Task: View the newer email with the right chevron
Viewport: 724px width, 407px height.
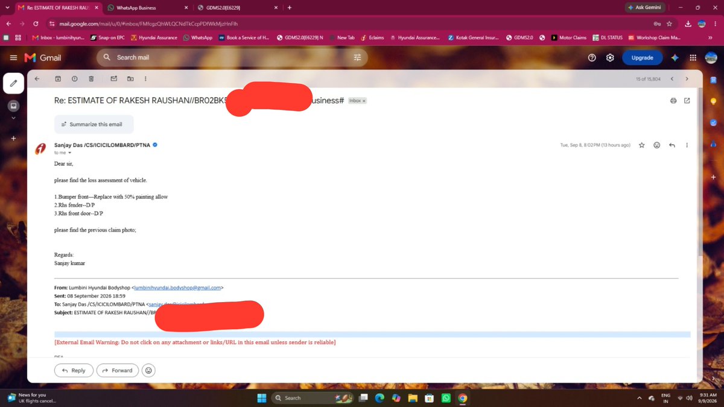Action: pos(687,78)
